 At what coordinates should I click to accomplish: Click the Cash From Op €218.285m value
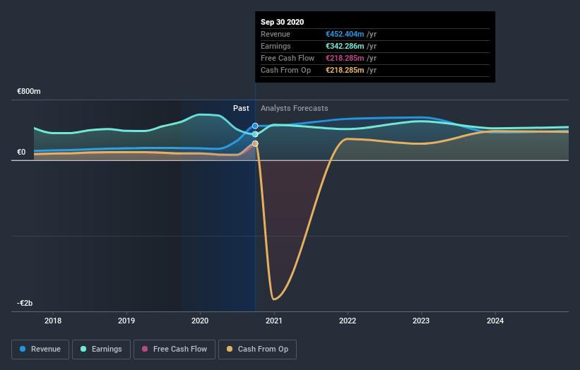(345, 70)
